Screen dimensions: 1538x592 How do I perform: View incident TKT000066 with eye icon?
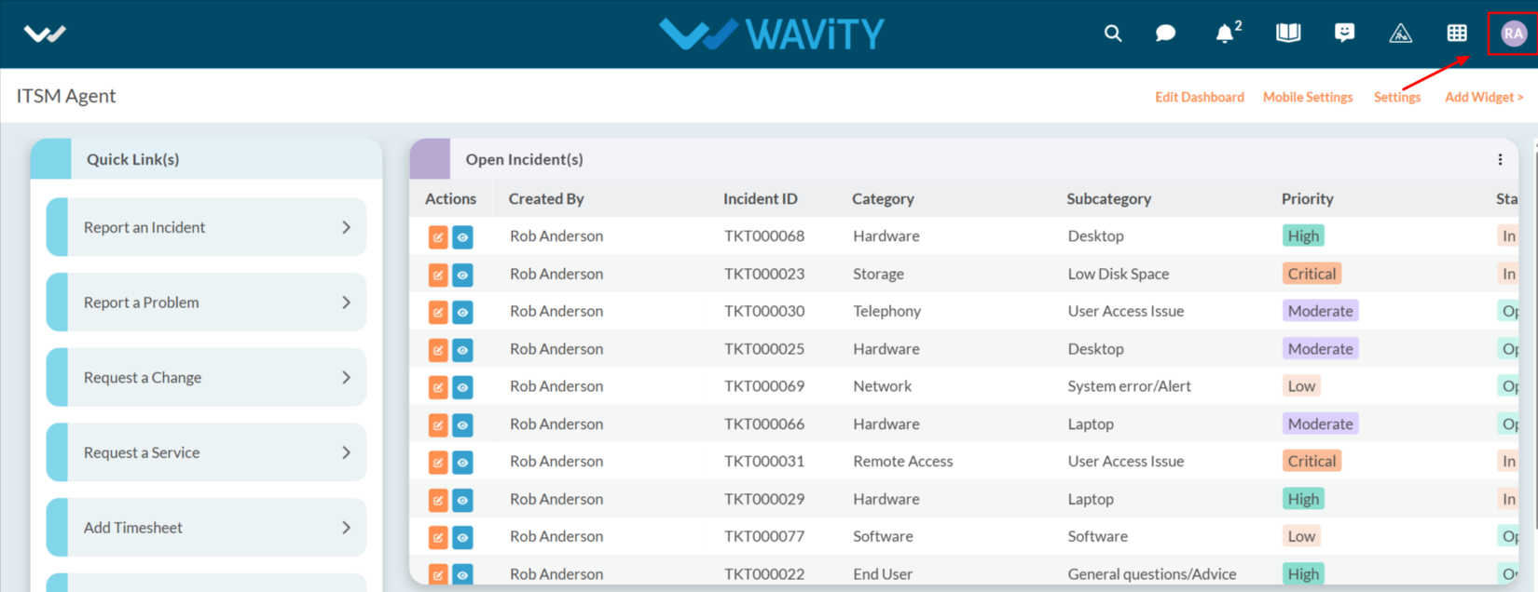pyautogui.click(x=462, y=424)
